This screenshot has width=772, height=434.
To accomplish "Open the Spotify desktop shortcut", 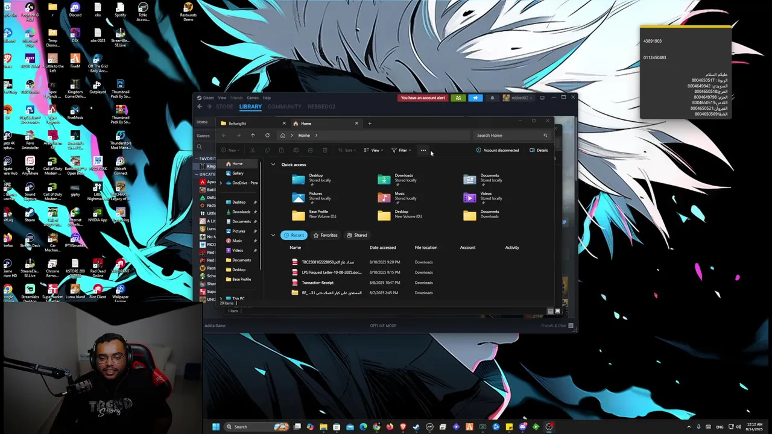I will (120, 11).
